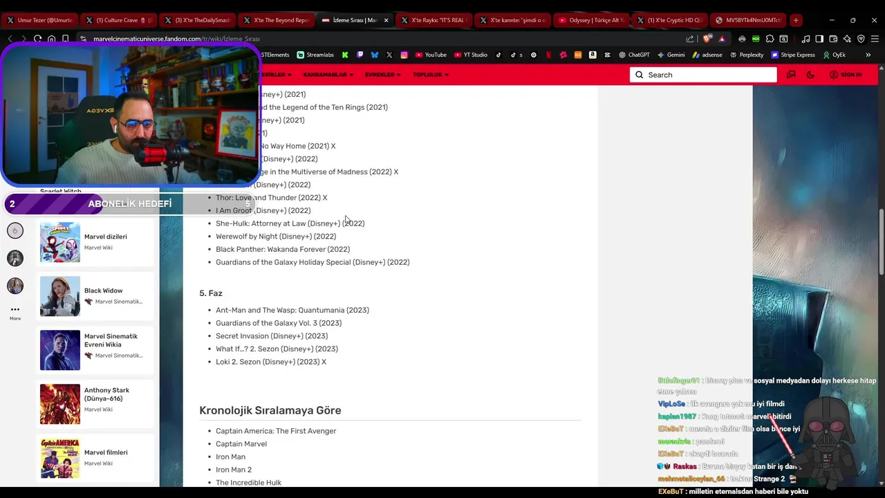Show hidden bookmarks overflow chevron
The image size is (885, 498).
[x=868, y=55]
